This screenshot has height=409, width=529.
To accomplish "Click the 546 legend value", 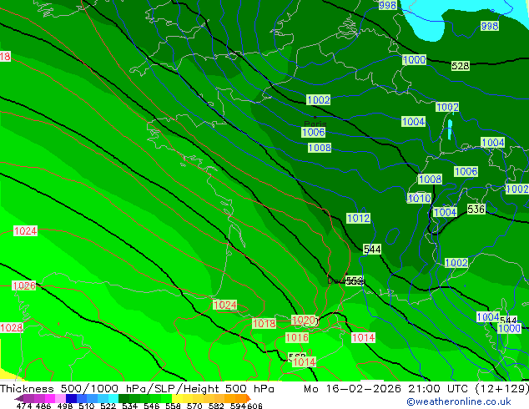I will coord(152,406).
